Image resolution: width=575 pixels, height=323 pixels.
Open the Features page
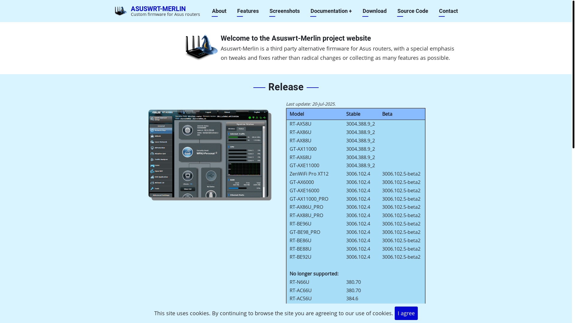click(x=248, y=11)
